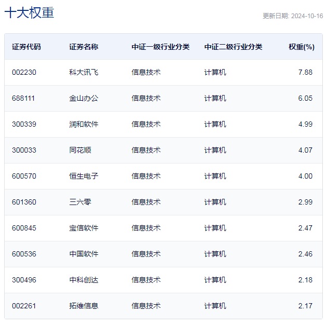The height and width of the screenshot is (326, 327).
Task: Click stock code 601360
Action: pyautogui.click(x=24, y=202)
